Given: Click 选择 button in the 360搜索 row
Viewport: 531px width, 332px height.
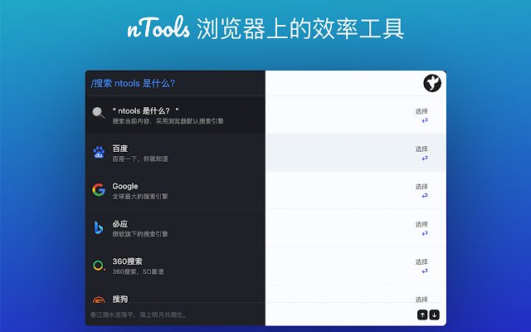Looking at the screenshot, I should point(421,261).
